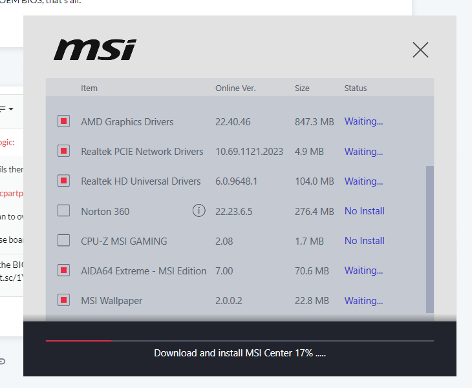Image resolution: width=472 pixels, height=388 pixels.
Task: Select the Realtek PCIE Network Drivers name
Action: (142, 152)
